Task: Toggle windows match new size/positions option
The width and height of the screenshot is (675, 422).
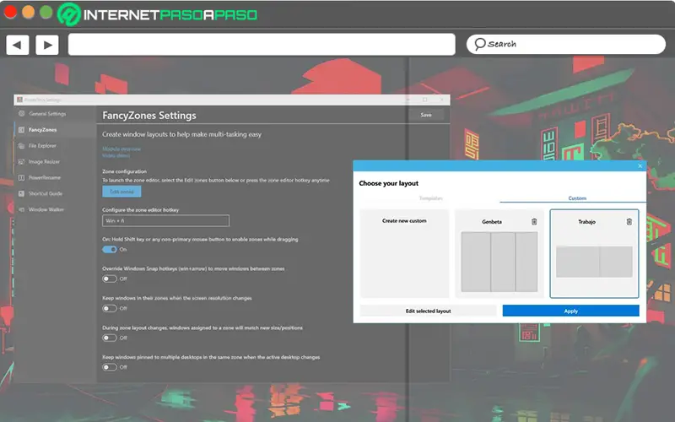Action: point(110,338)
